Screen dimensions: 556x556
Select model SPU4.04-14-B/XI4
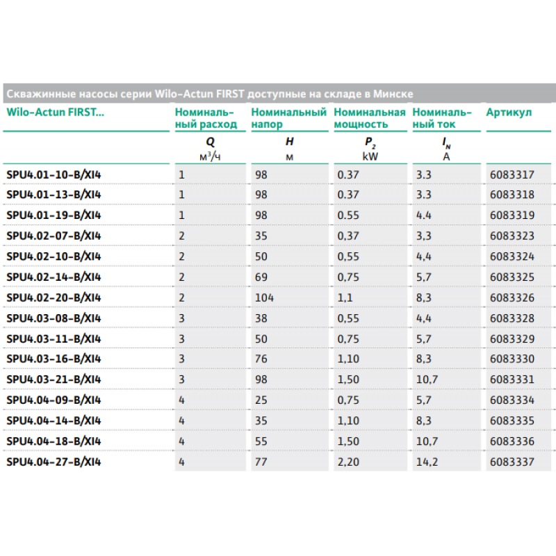point(54,420)
